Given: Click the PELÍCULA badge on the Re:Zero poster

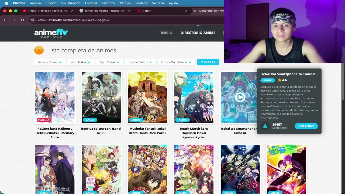Looking at the screenshot, I should click(44, 120).
